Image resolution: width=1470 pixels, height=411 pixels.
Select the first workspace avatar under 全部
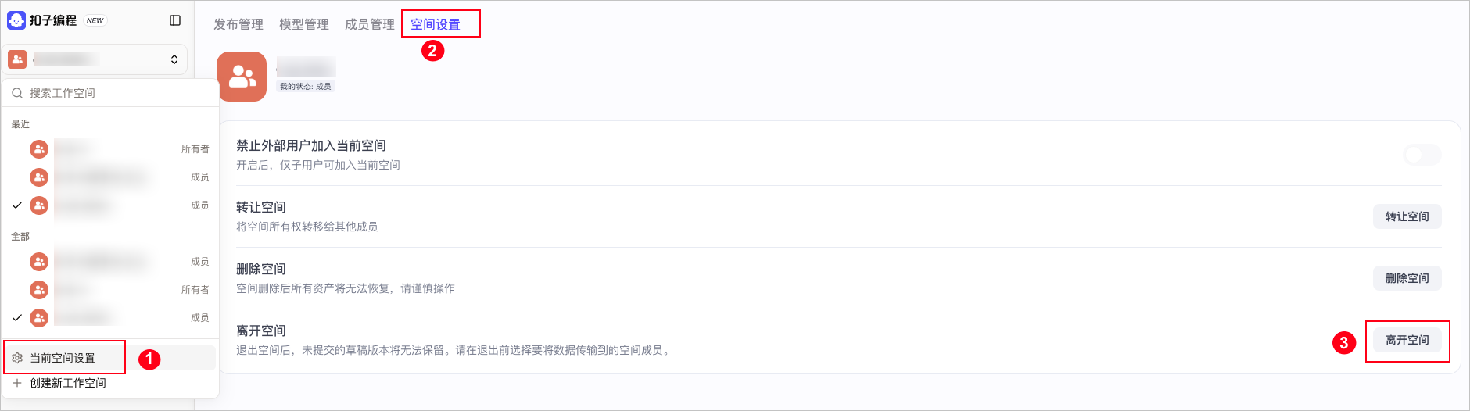[x=39, y=262]
